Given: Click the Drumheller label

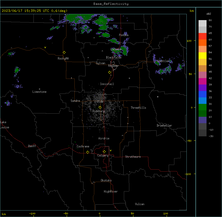Looking at the screenshot, I should (x=164, y=126).
